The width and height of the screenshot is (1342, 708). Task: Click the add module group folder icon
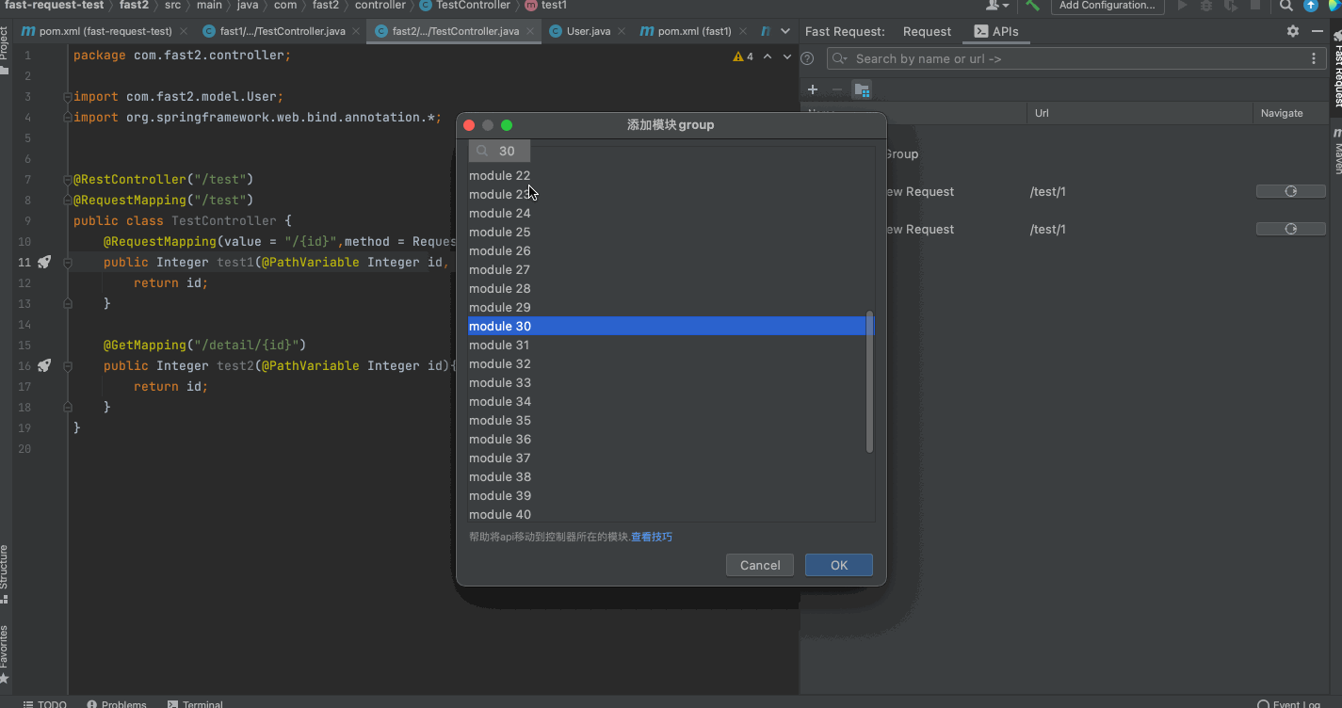click(x=861, y=90)
